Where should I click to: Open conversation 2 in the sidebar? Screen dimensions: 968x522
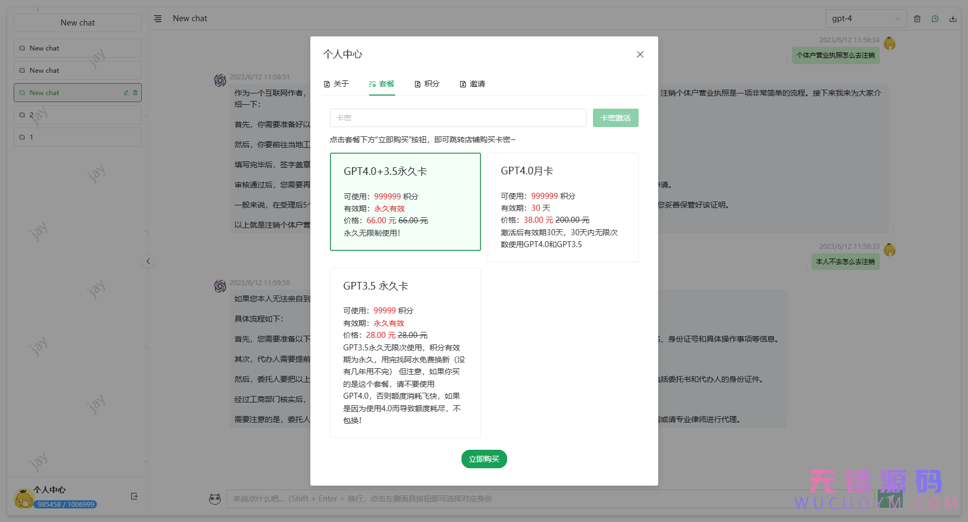point(77,115)
